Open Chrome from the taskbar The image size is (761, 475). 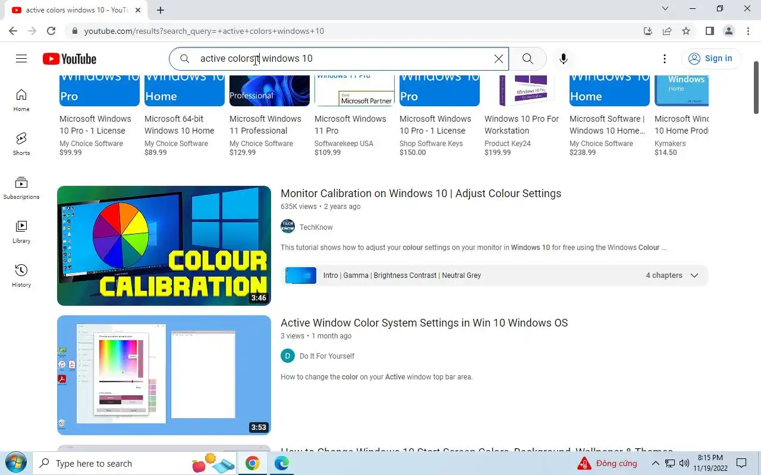tap(253, 463)
